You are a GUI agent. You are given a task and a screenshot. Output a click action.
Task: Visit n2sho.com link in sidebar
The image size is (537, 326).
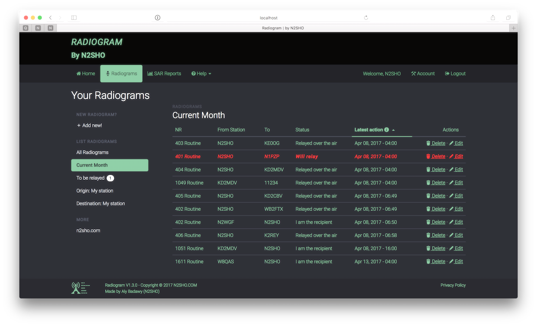pos(88,230)
